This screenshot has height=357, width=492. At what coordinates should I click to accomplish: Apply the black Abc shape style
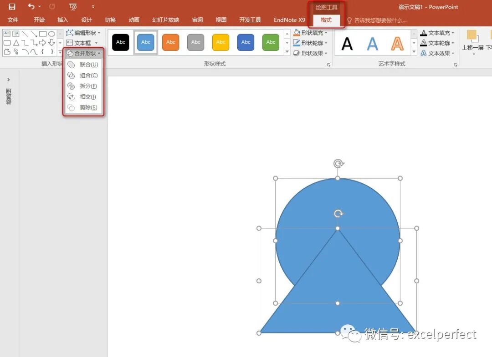[x=121, y=42]
